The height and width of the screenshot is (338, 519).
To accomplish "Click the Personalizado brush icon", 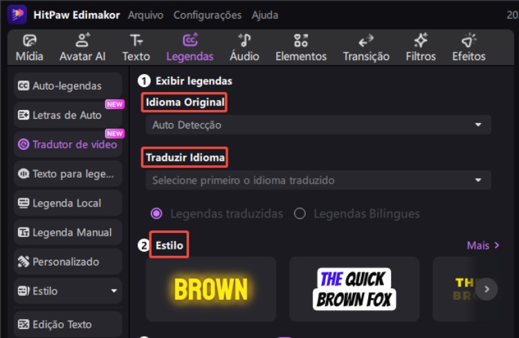I will (23, 261).
